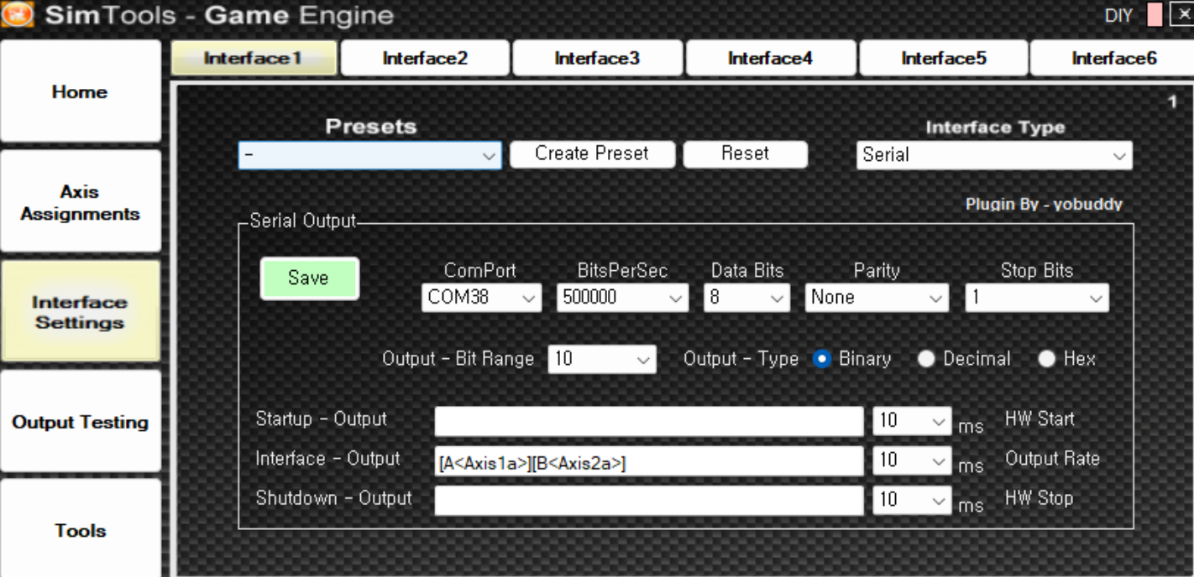Save the serial output settings
The height and width of the screenshot is (577, 1194).
[309, 278]
